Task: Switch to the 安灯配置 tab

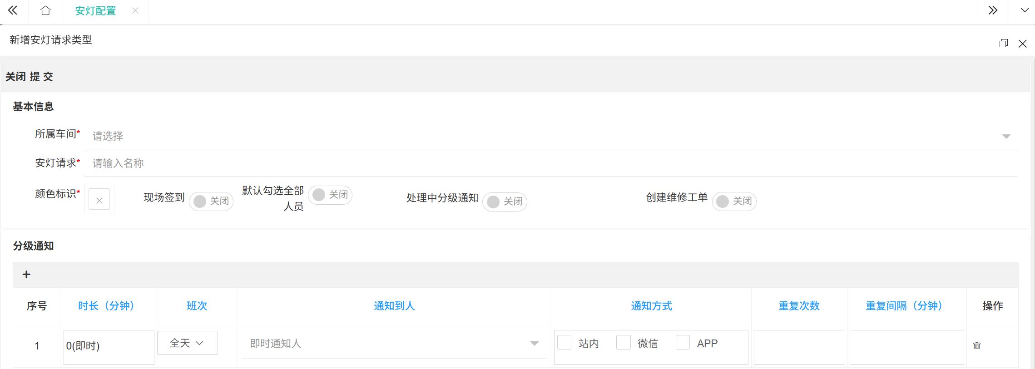Action: click(95, 11)
